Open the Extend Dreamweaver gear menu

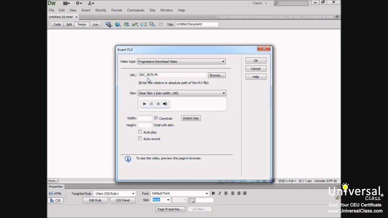[x=79, y=3]
